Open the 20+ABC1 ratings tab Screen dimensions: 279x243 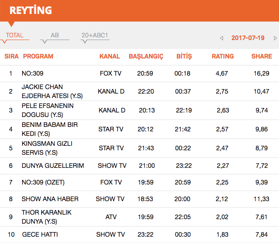pos(95,36)
